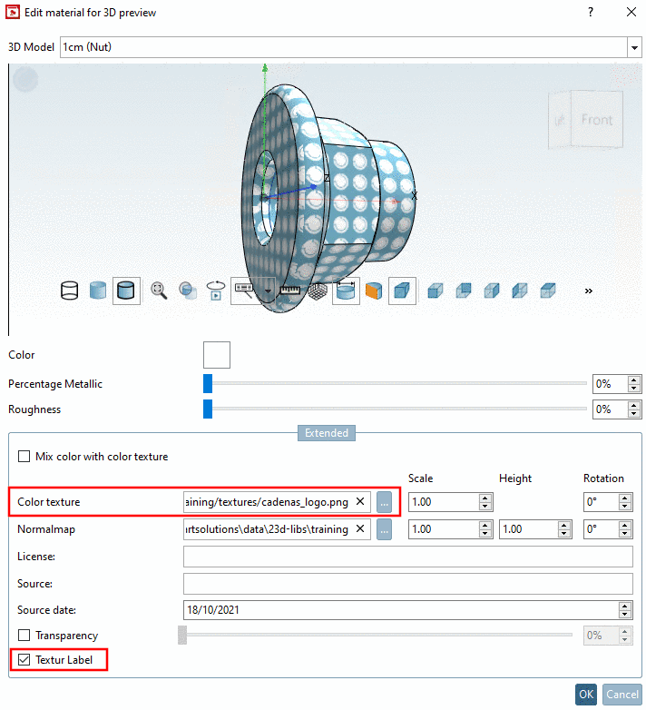Select the second of five cube view icons
646x710 pixels.
[x=464, y=291]
